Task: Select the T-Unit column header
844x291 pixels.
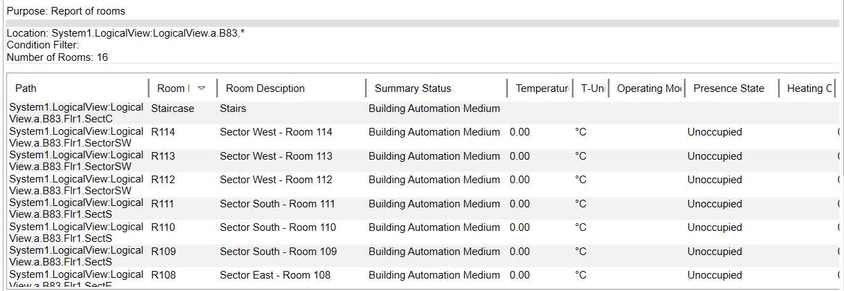Action: coord(593,88)
